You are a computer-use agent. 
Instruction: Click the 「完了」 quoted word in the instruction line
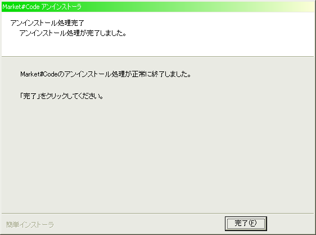tap(30, 96)
